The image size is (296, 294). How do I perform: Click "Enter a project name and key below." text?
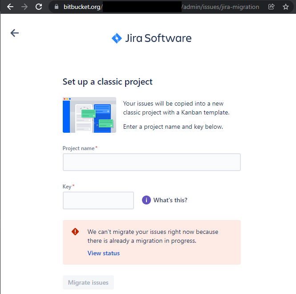point(173,127)
